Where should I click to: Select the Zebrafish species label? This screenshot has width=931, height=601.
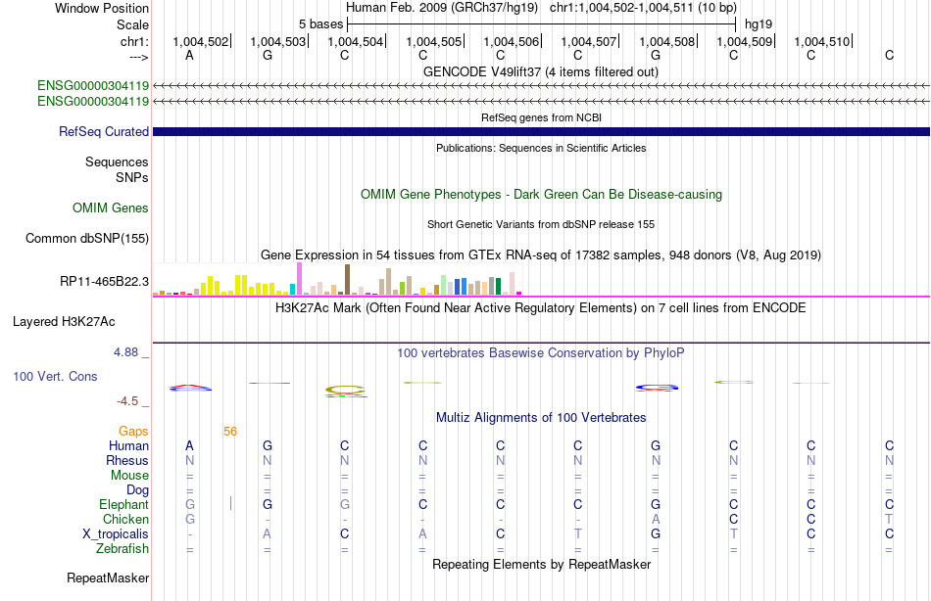tap(122, 548)
